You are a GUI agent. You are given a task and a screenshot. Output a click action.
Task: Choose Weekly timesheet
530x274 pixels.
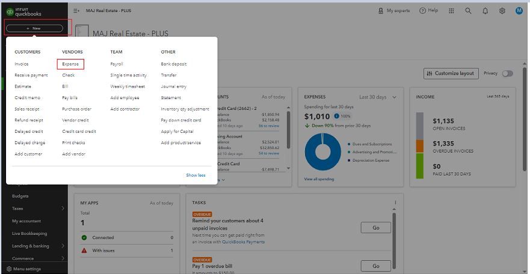click(128, 87)
